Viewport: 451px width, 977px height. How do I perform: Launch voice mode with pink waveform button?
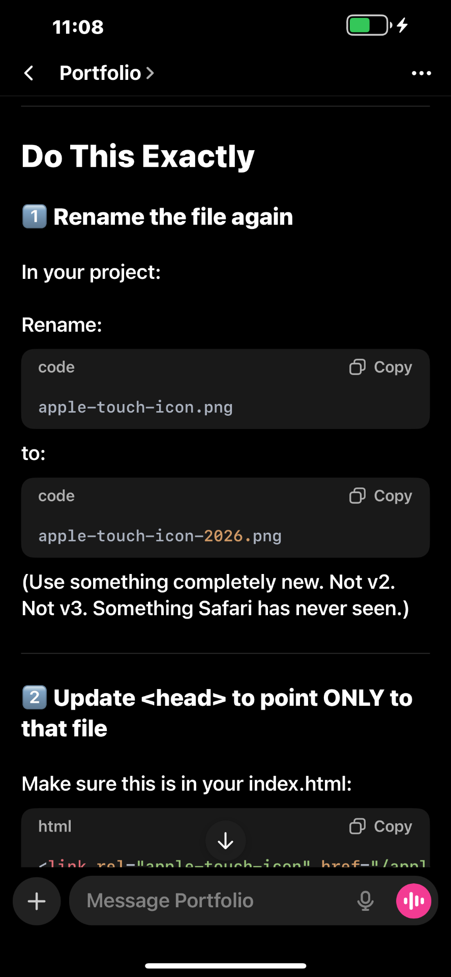click(x=413, y=901)
